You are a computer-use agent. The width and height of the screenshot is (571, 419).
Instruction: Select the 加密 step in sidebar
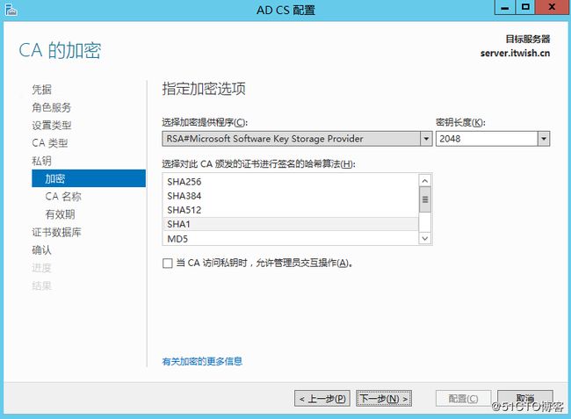point(89,178)
